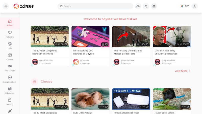The width and height of the screenshot is (202, 114).
Task: Open first-row Top 10 Most Dangerous Islands thumbnail
Action: point(49,36)
